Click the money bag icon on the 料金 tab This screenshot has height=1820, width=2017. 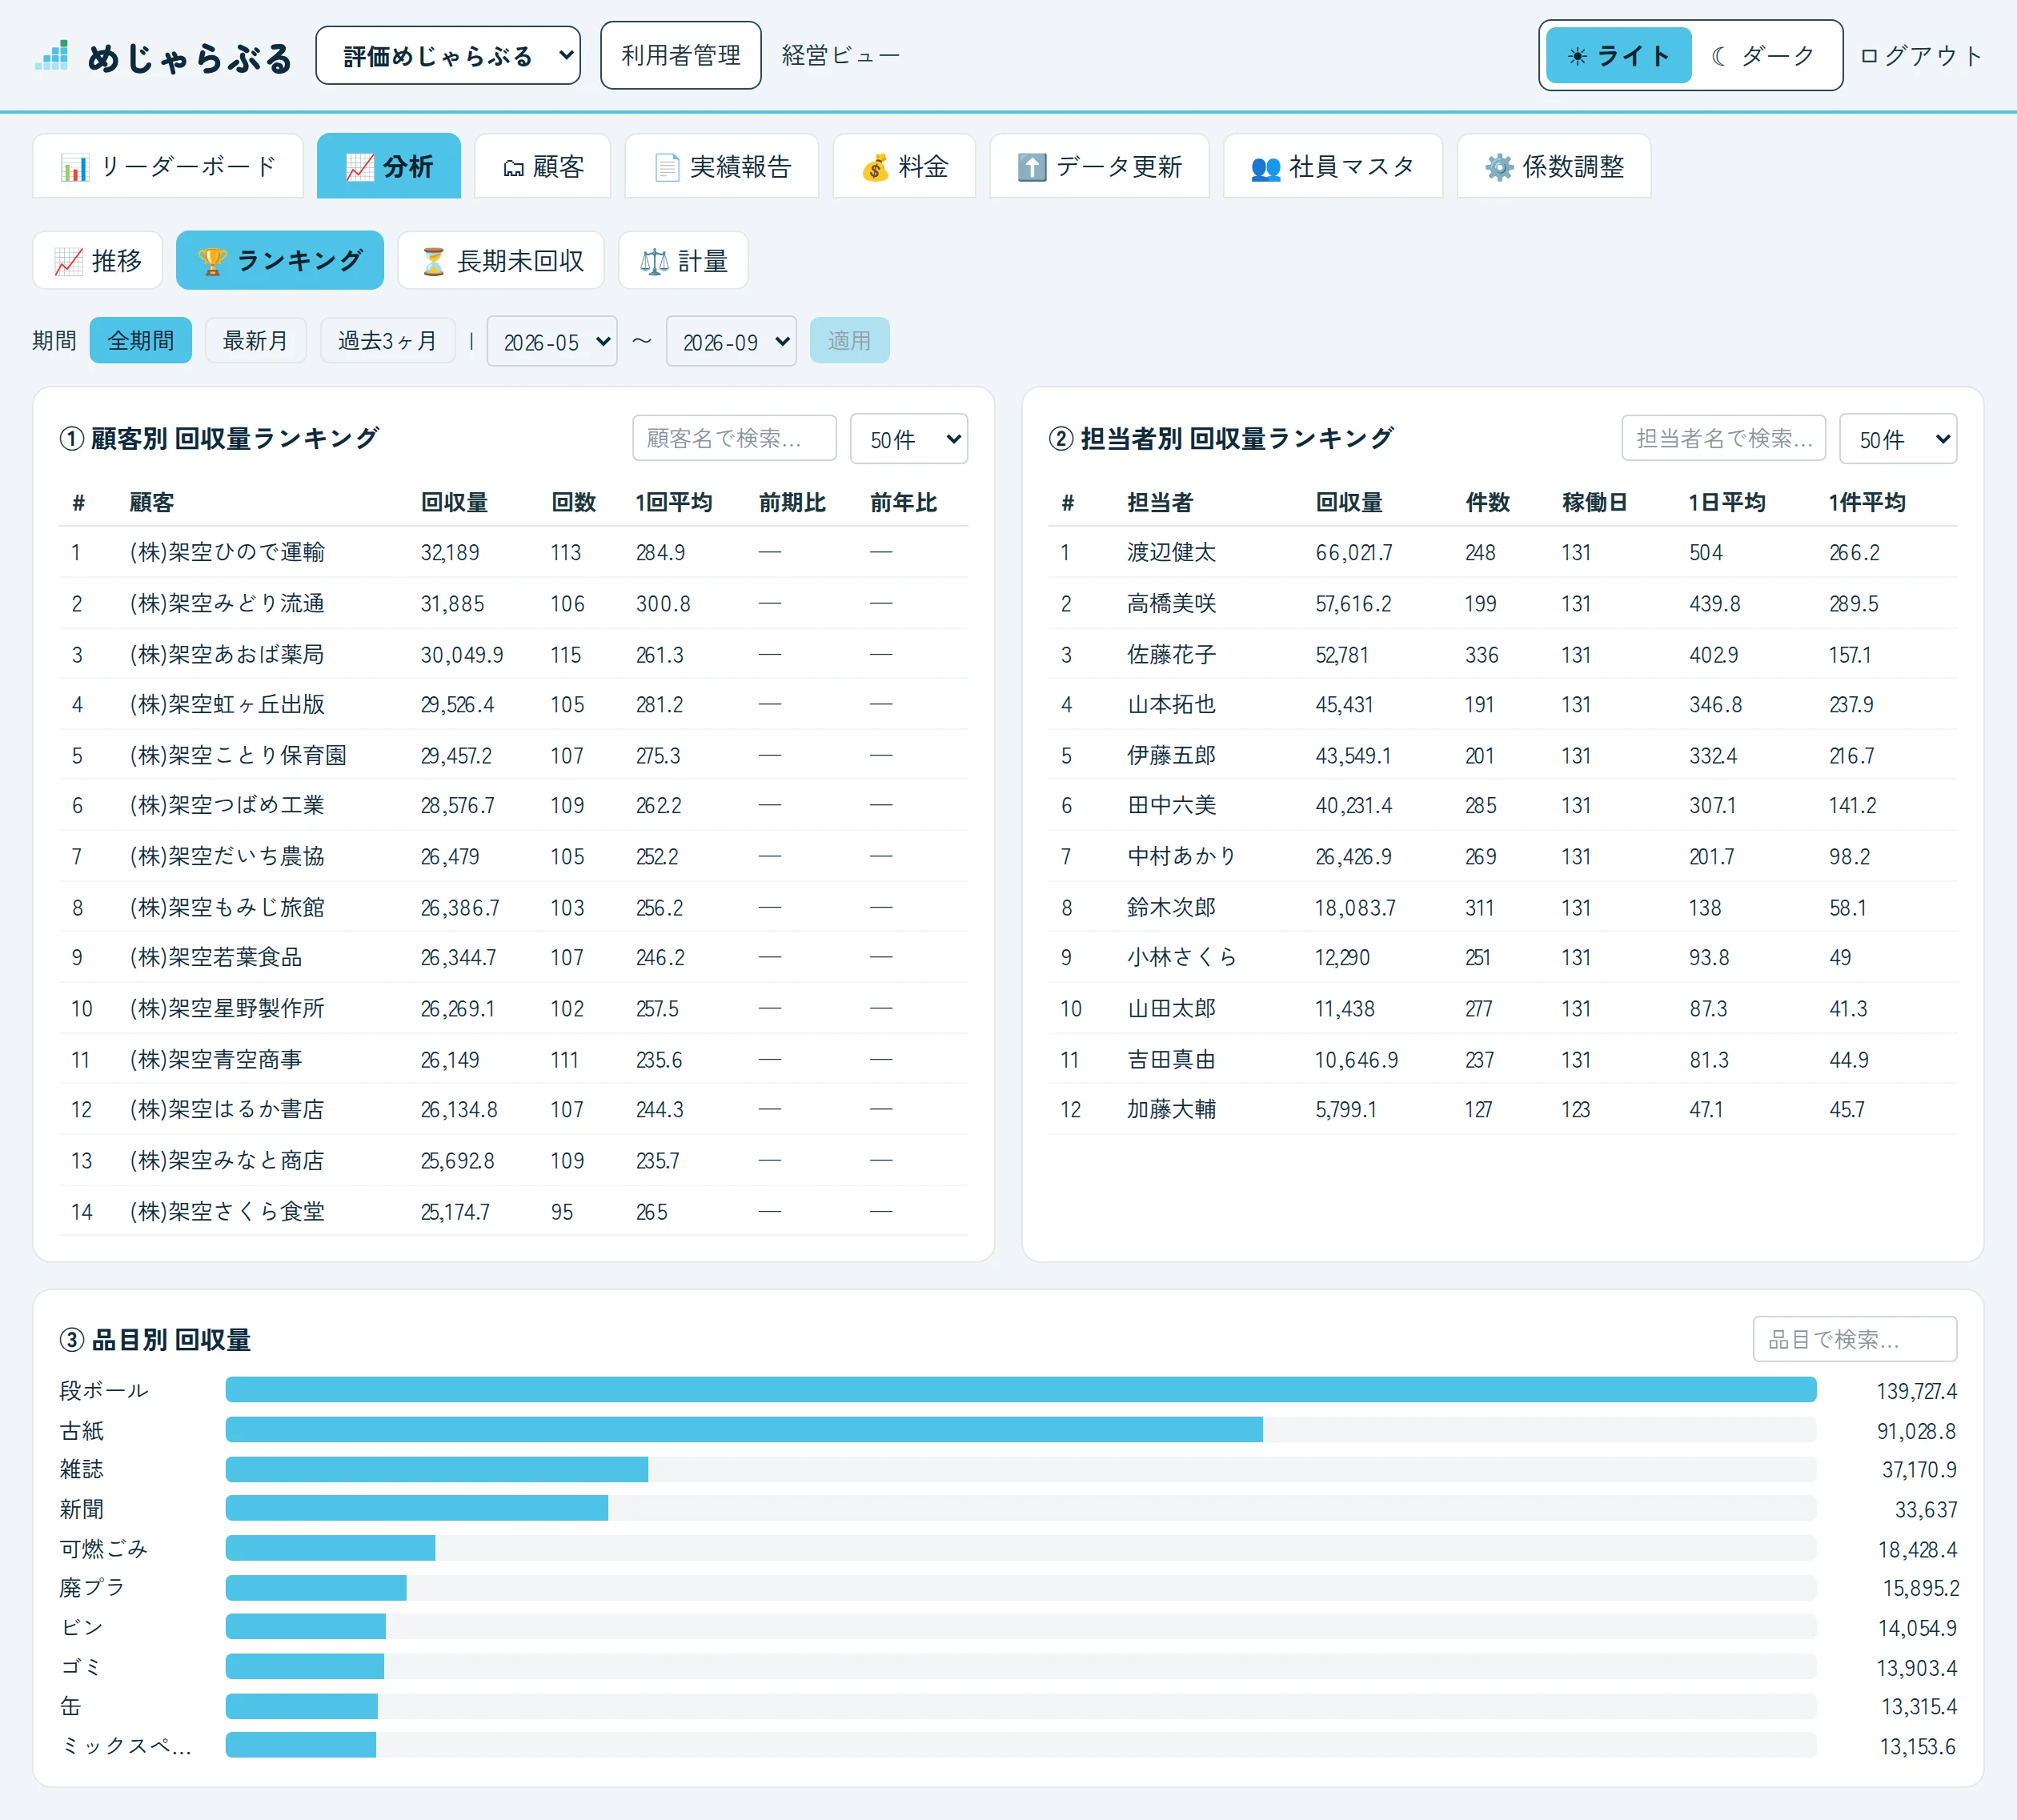875,167
